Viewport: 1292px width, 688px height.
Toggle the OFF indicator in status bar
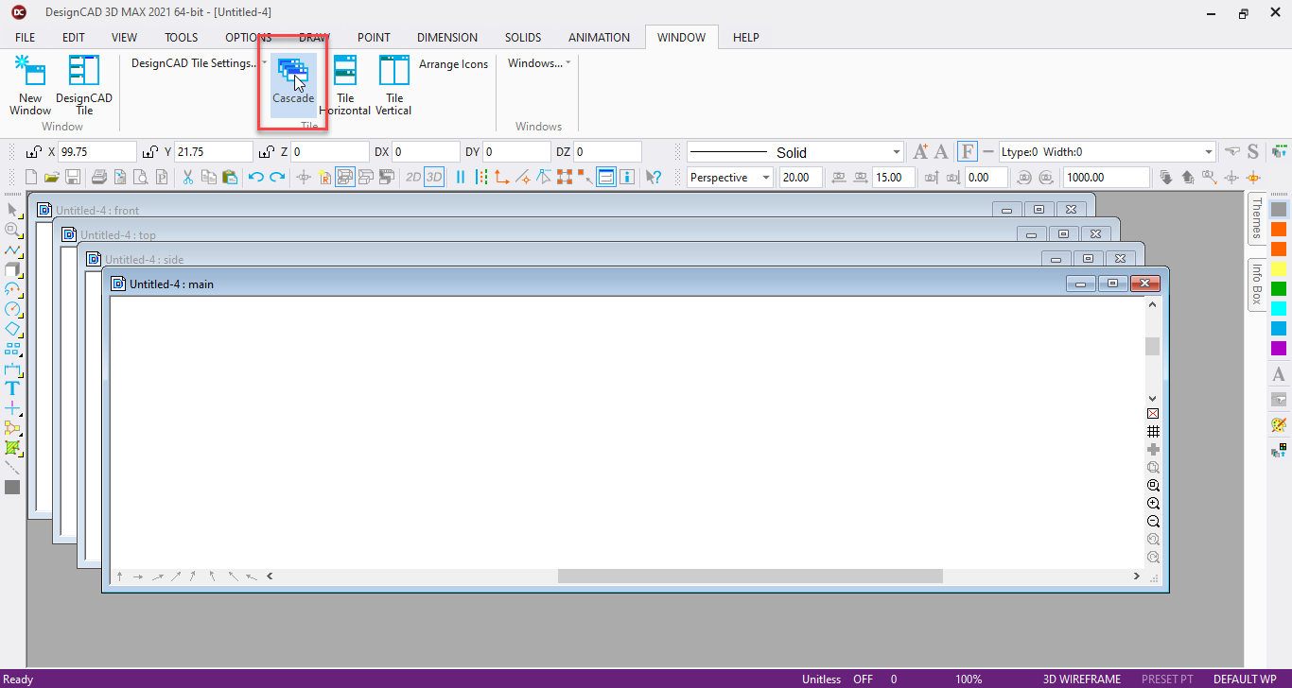point(864,679)
